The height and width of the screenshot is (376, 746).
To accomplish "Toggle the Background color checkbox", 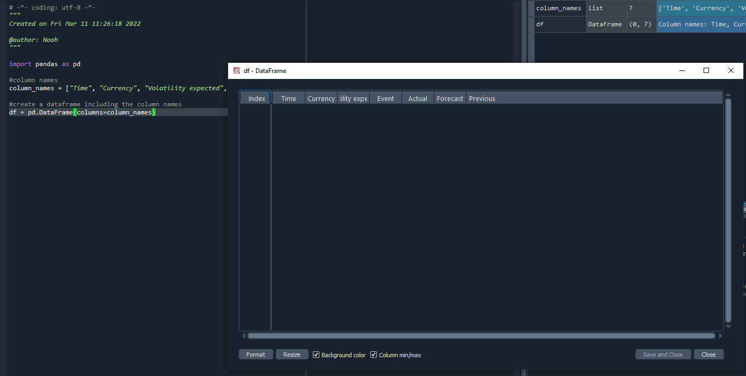I will click(x=316, y=355).
